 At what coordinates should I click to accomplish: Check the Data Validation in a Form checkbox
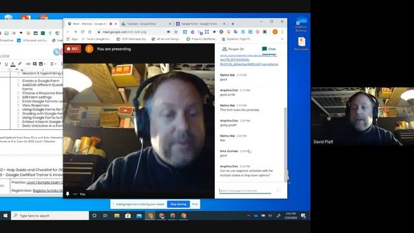click(18, 126)
